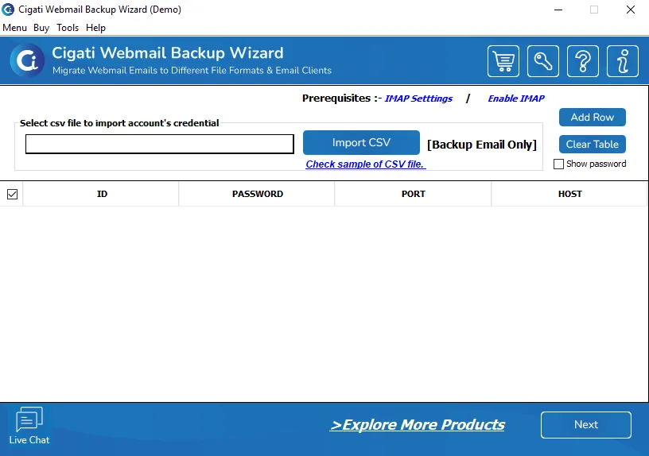Open the question mark help icon
Image resolution: width=649 pixels, height=456 pixels.
pyautogui.click(x=583, y=61)
